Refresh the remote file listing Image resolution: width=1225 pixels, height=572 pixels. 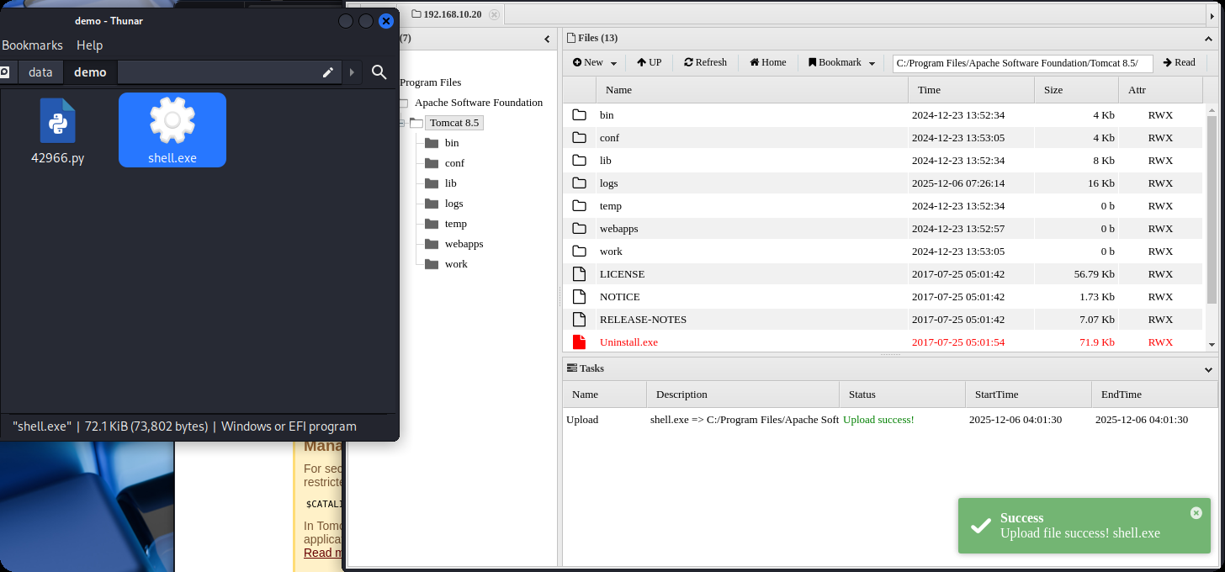pyautogui.click(x=705, y=62)
